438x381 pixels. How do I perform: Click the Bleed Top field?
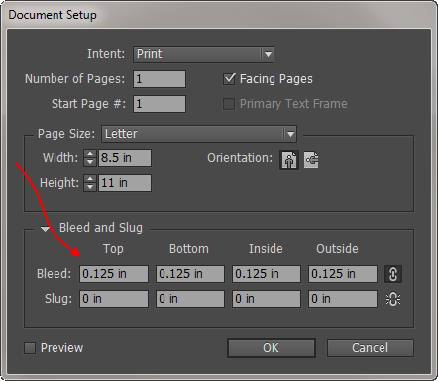point(114,274)
